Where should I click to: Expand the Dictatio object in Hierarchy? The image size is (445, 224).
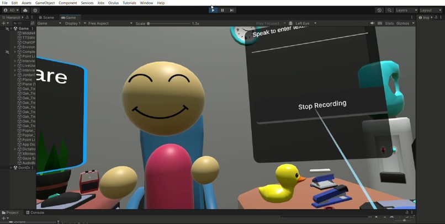pos(15,149)
